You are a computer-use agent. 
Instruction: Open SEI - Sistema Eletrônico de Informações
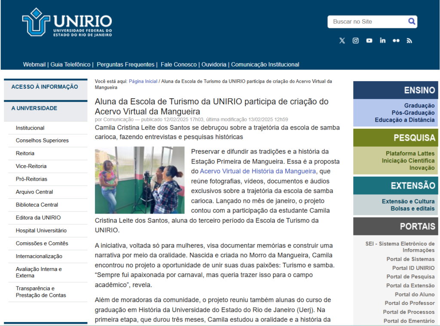[400, 247]
